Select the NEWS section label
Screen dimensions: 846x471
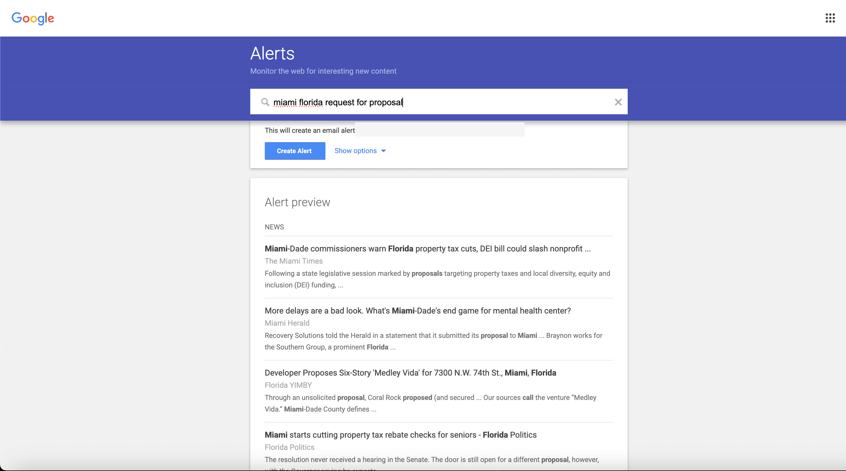click(x=274, y=227)
